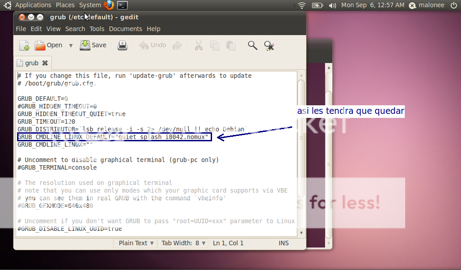Open the System menu in top panel

pos(90,5)
